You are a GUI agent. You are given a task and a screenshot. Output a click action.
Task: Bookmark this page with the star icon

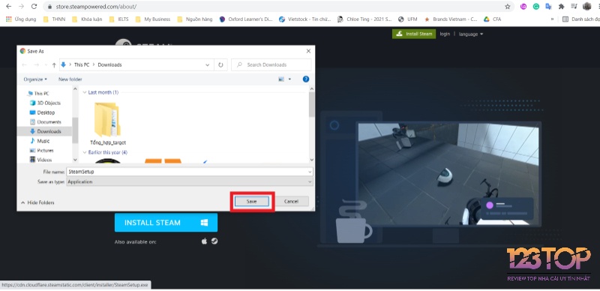(508, 7)
